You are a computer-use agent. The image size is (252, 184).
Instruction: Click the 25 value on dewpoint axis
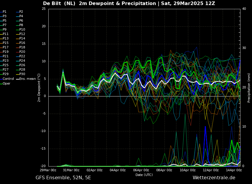pos(44,9)
